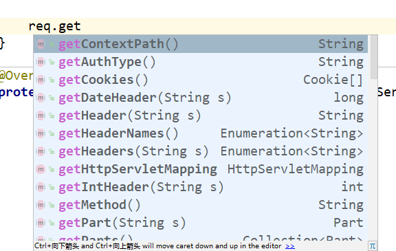396x251 pixels.
Task: Choose getMethod() returning String
Action: click(201, 205)
